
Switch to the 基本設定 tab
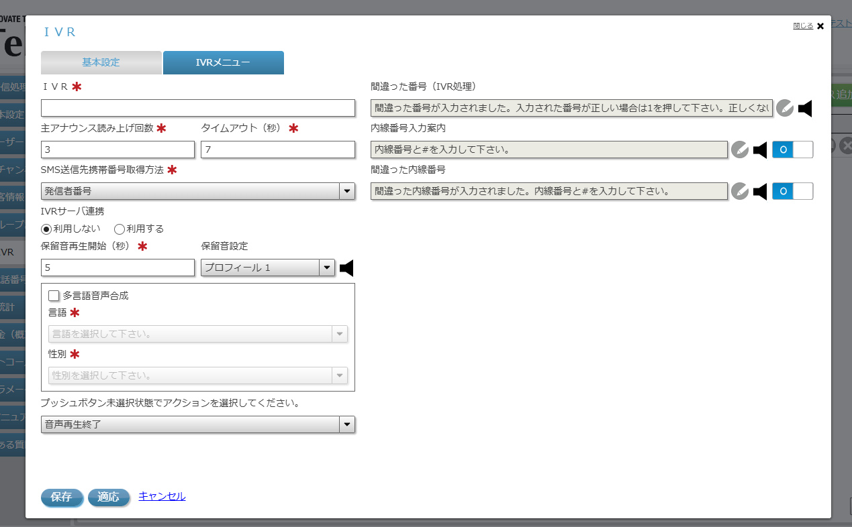101,62
